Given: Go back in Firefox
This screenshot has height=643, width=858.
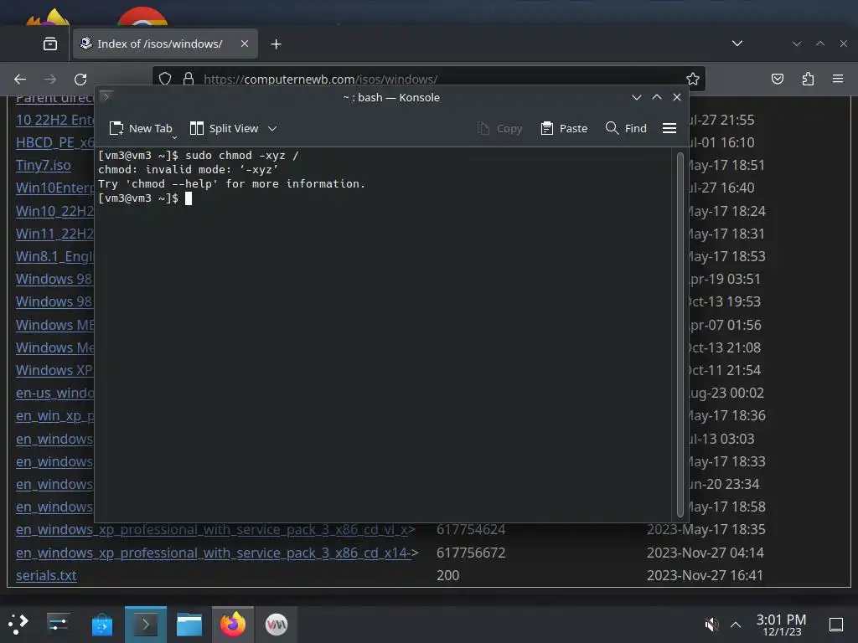Looking at the screenshot, I should pos(20,80).
